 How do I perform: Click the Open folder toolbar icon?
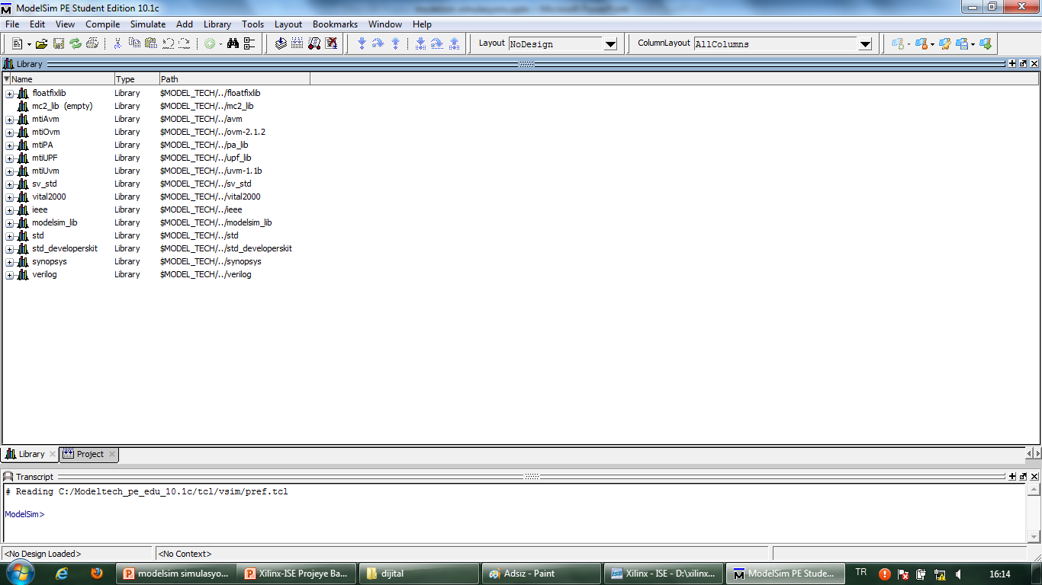[x=42, y=43]
